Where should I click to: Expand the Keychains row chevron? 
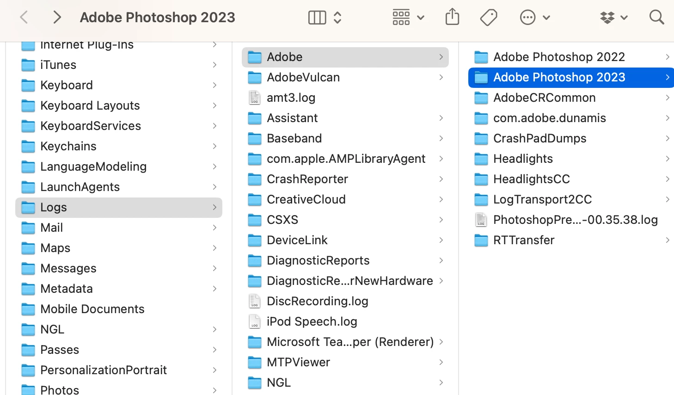pyautogui.click(x=214, y=146)
